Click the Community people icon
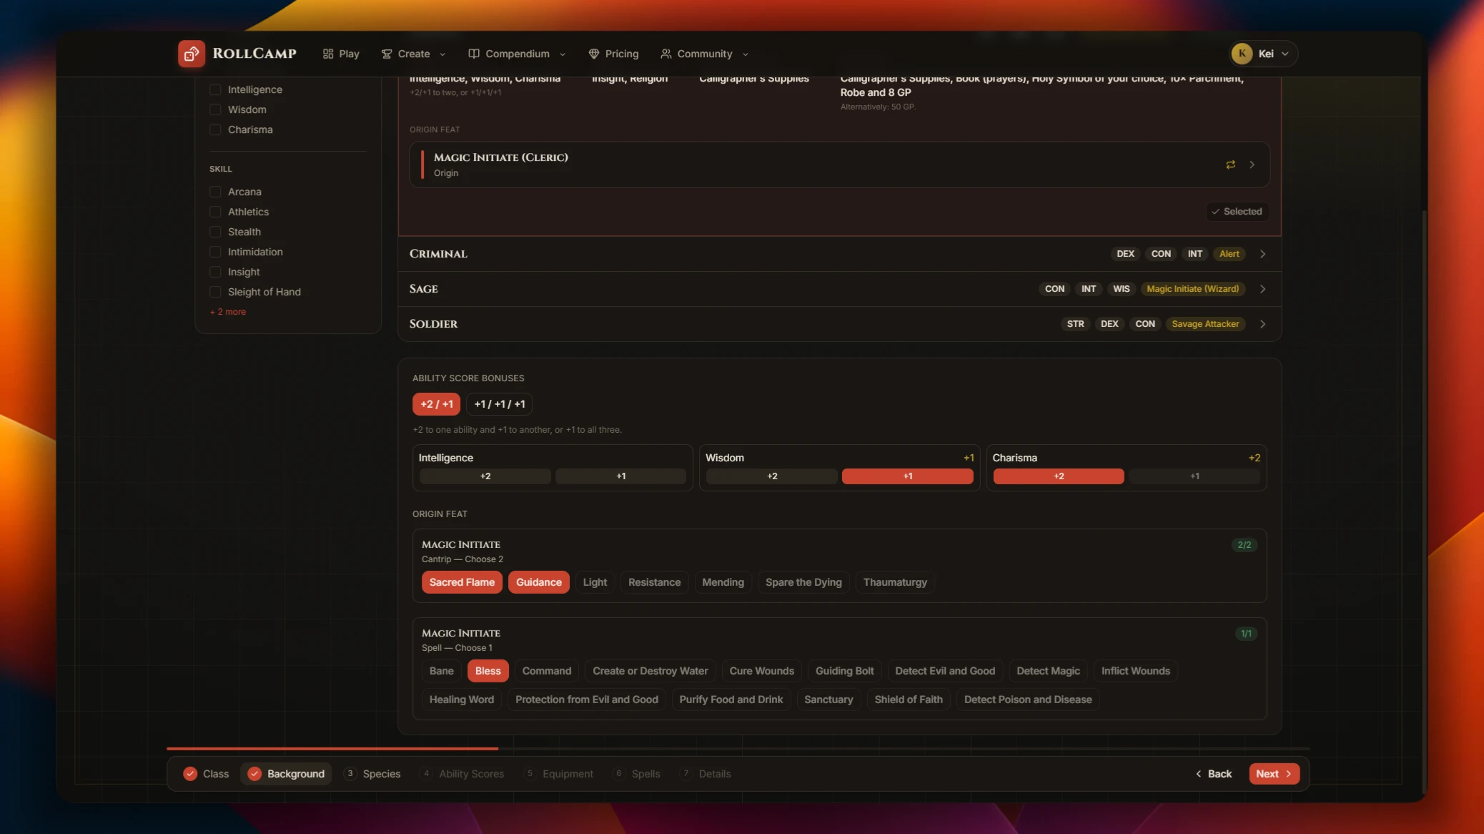This screenshot has height=834, width=1484. pyautogui.click(x=666, y=54)
